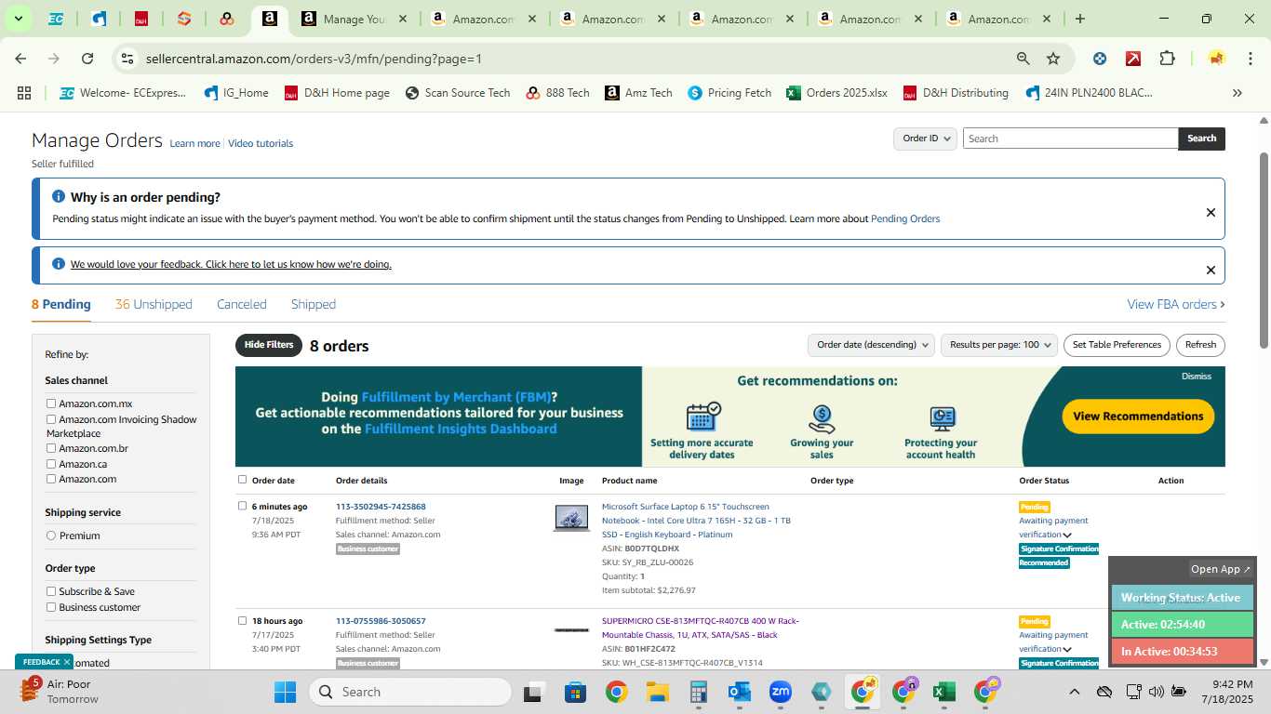Expand Awaiting payment verification for the SUPERMICRO order
1271x714 pixels.
[1067, 649]
